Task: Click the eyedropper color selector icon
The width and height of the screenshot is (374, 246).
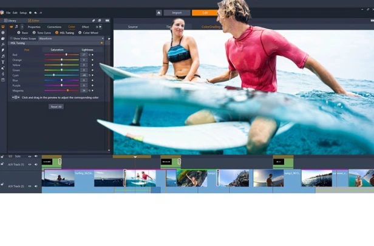Action: point(16,97)
